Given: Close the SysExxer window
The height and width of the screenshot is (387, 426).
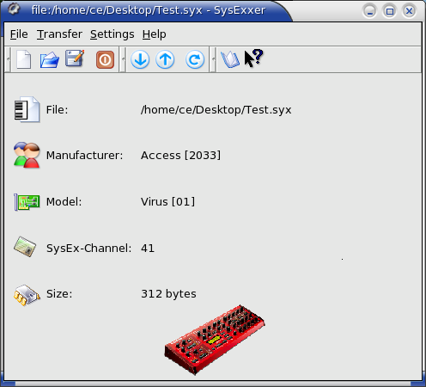Looking at the screenshot, I should (409, 11).
